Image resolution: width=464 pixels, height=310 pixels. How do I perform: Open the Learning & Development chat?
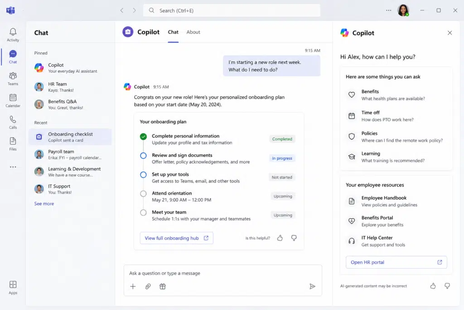click(x=70, y=172)
